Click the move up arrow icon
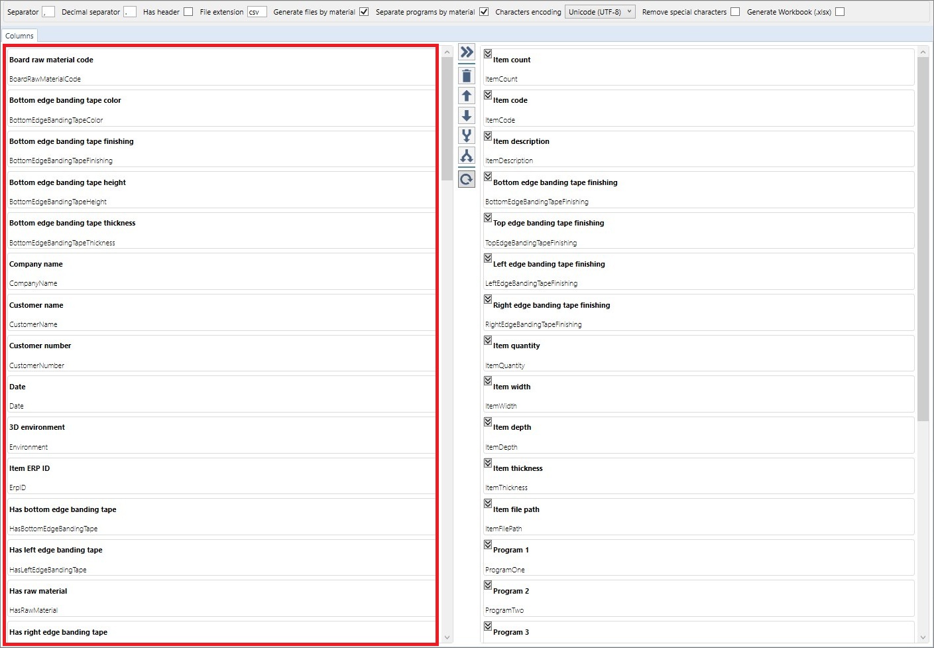This screenshot has width=934, height=648. click(467, 96)
